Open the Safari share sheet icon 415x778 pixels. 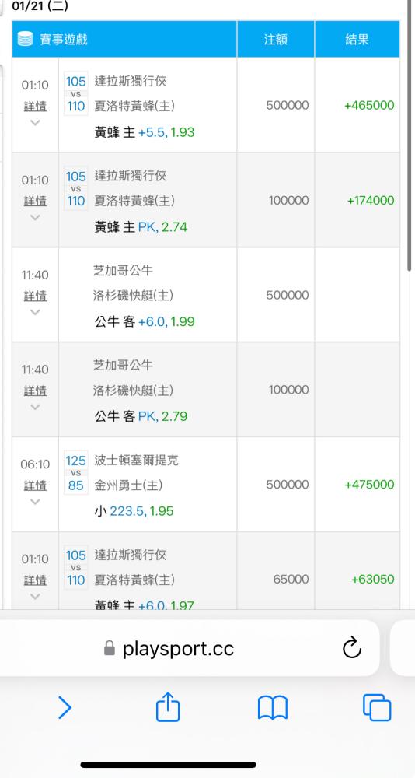click(168, 707)
